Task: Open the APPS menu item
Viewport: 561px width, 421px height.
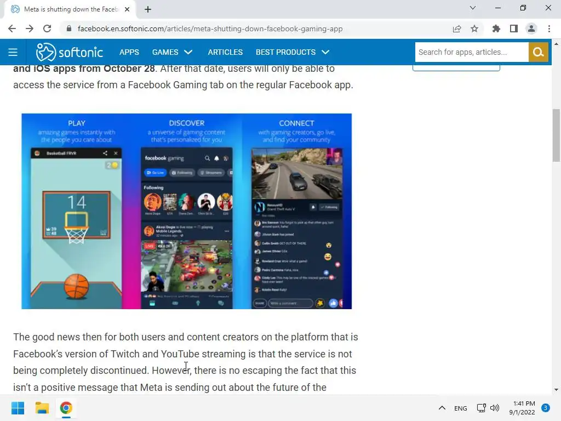Action: [x=129, y=52]
